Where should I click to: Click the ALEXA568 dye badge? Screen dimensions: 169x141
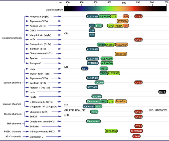pos(114,73)
